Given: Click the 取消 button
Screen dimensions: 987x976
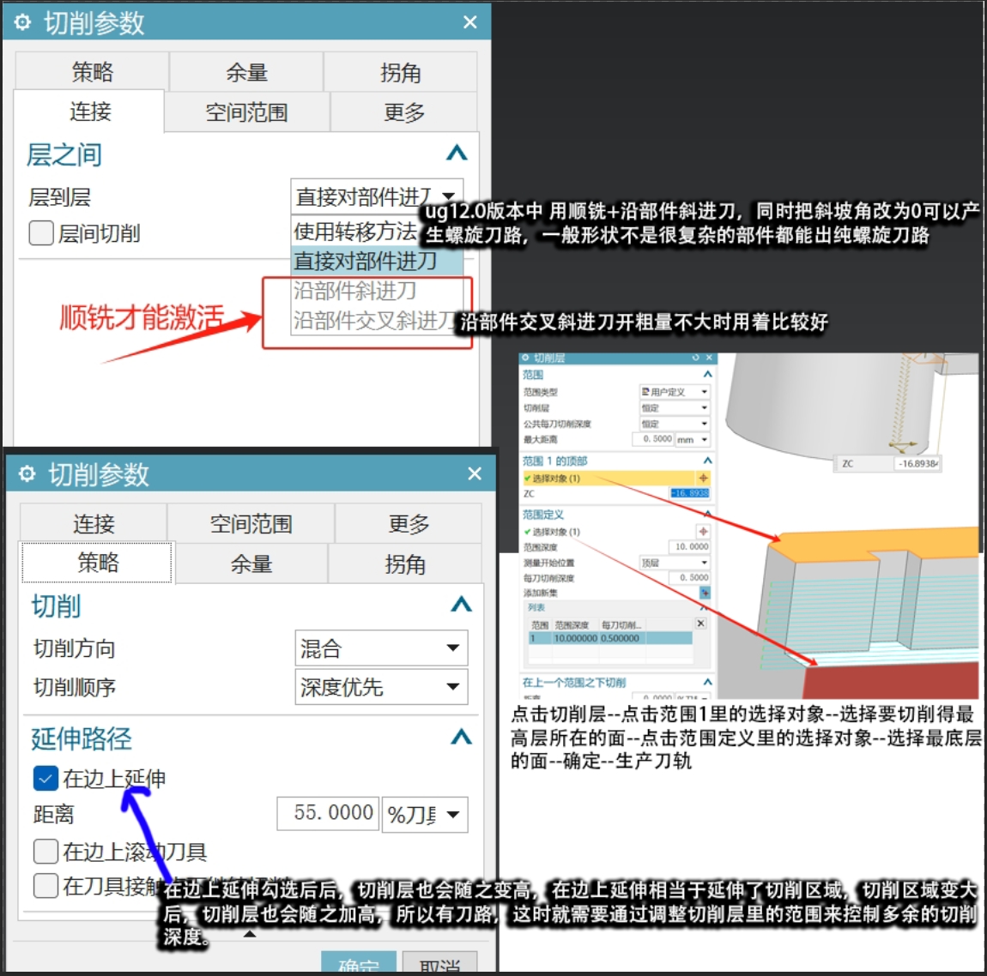Looking at the screenshot, I should 439,964.
